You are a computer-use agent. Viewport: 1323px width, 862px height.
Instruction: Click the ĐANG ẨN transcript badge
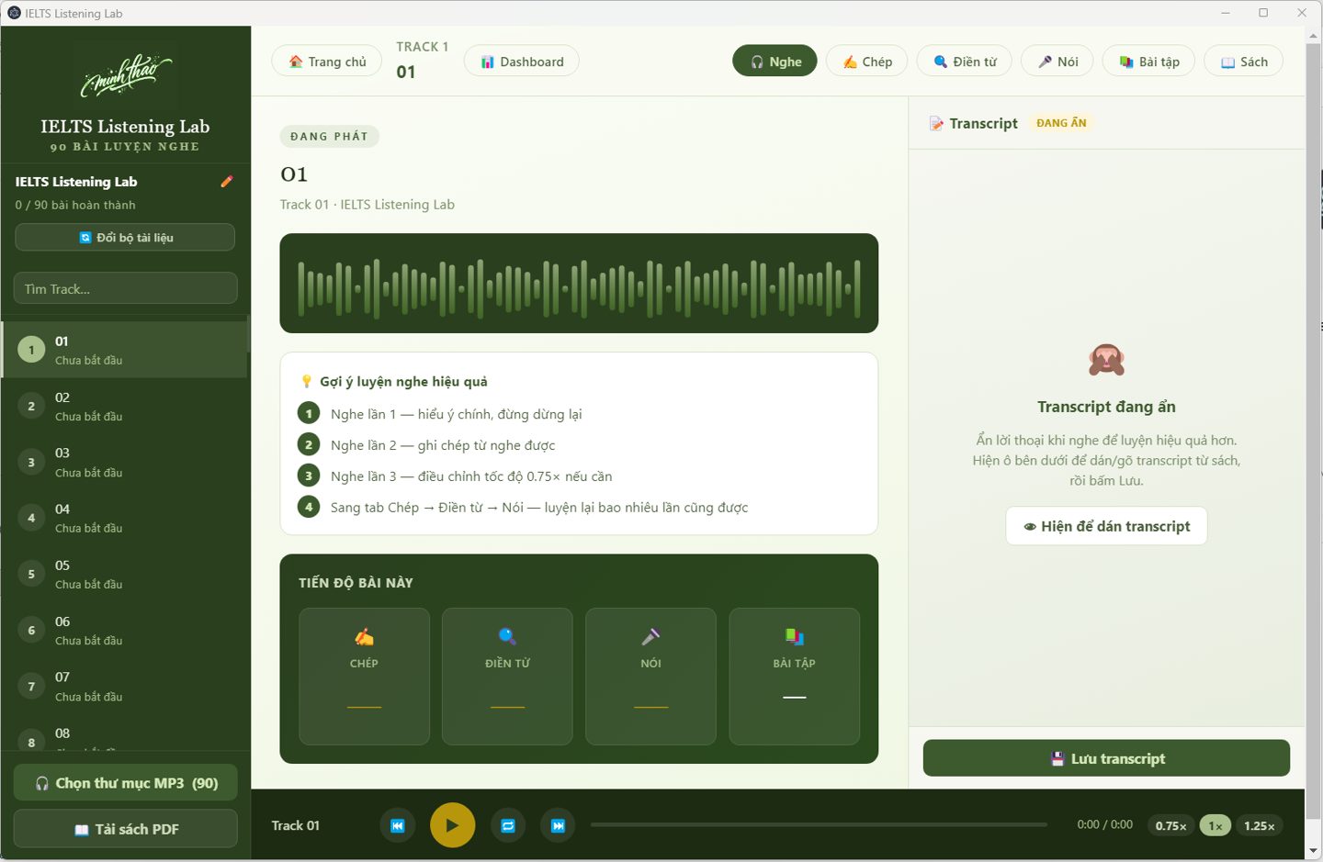[x=1061, y=123]
